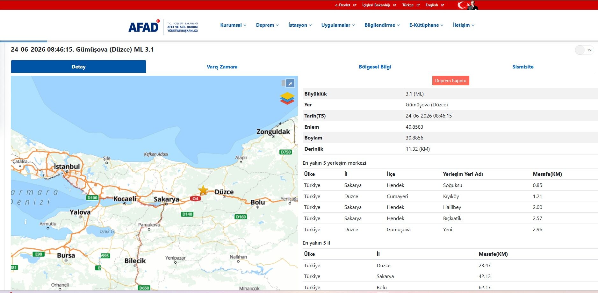Click the earthquake epicenter star marker
The image size is (598, 293).
(x=203, y=190)
